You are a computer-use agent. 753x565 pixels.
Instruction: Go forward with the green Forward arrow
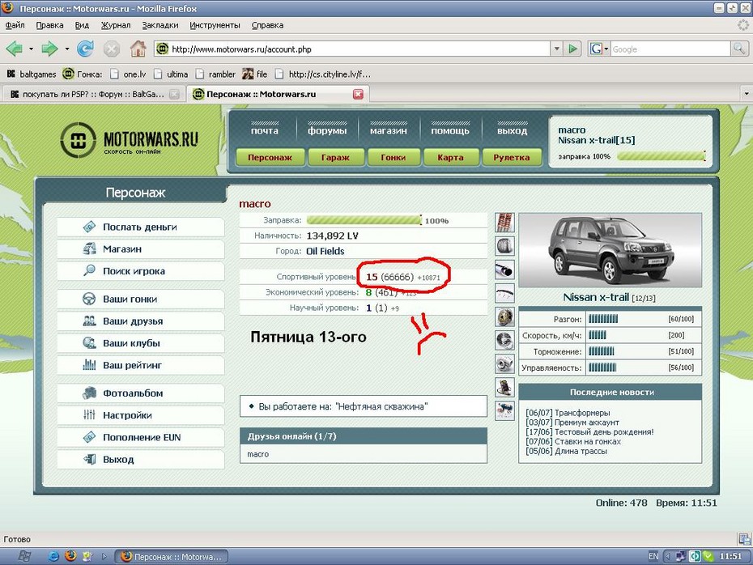click(x=49, y=49)
